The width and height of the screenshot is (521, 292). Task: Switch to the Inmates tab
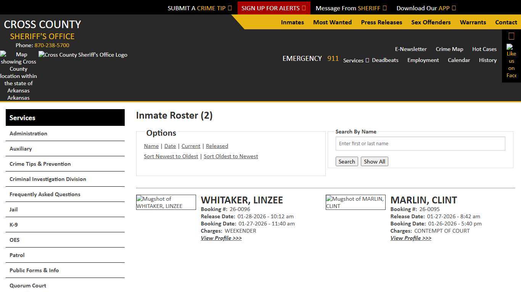(x=292, y=22)
